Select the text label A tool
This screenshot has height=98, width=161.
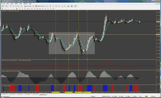pos(22,9)
